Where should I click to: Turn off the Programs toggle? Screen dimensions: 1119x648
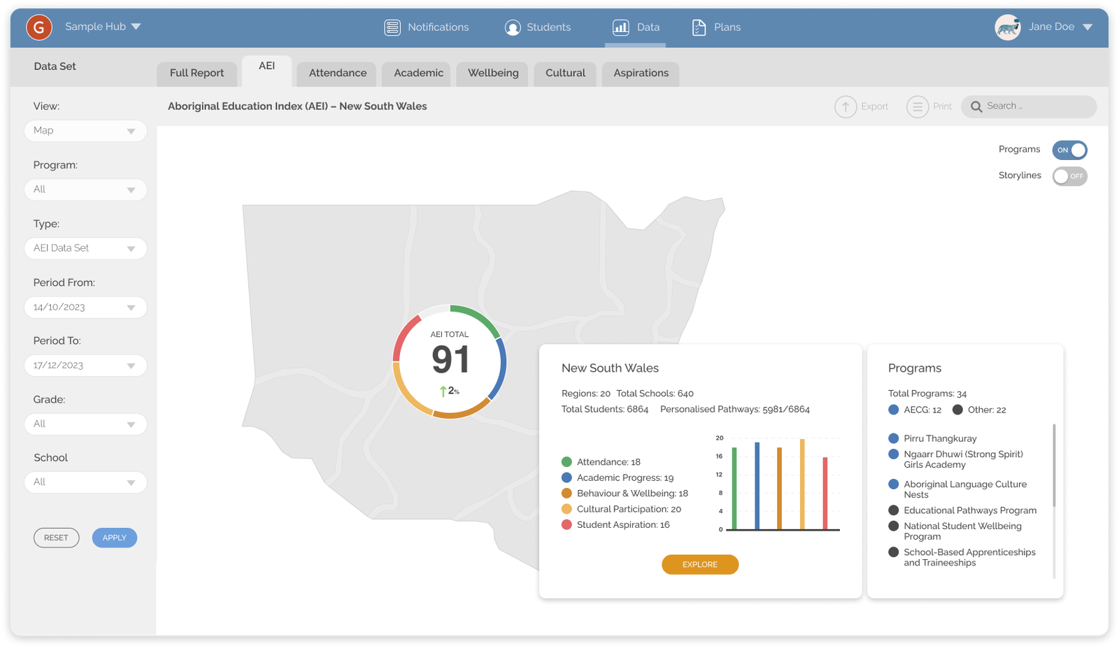click(x=1069, y=150)
